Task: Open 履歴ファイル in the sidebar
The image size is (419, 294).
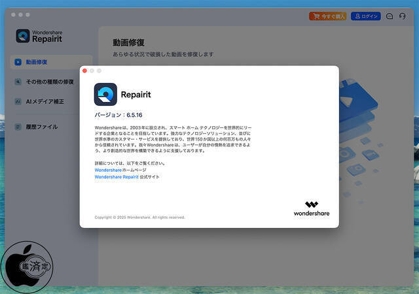Action: (x=42, y=127)
